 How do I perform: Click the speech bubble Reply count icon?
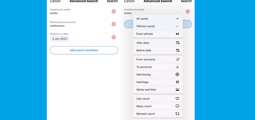[178, 106]
